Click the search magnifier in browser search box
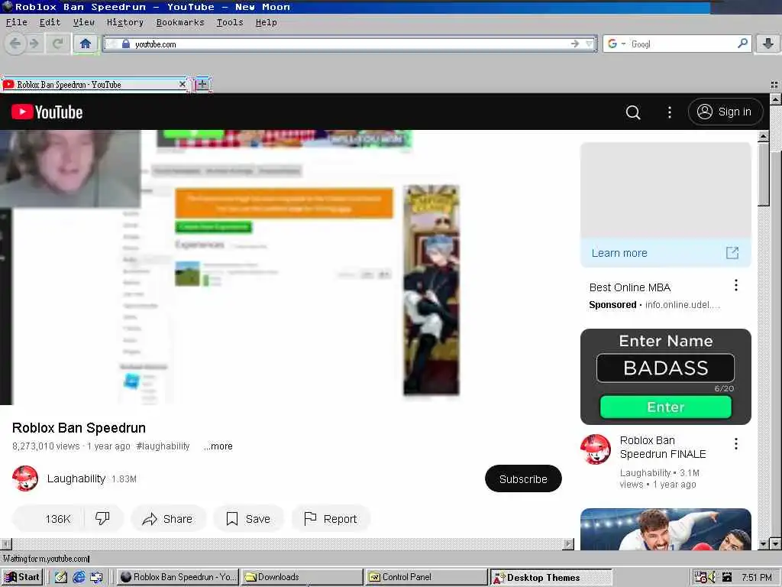782x587 pixels. (742, 44)
